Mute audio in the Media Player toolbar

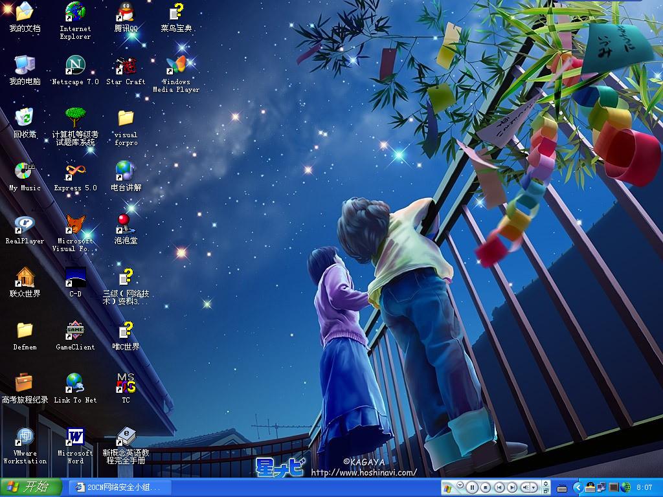(525, 488)
